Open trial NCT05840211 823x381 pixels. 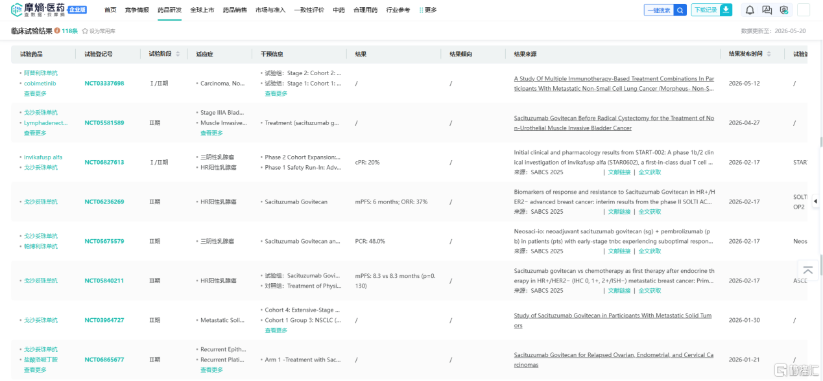coord(104,281)
